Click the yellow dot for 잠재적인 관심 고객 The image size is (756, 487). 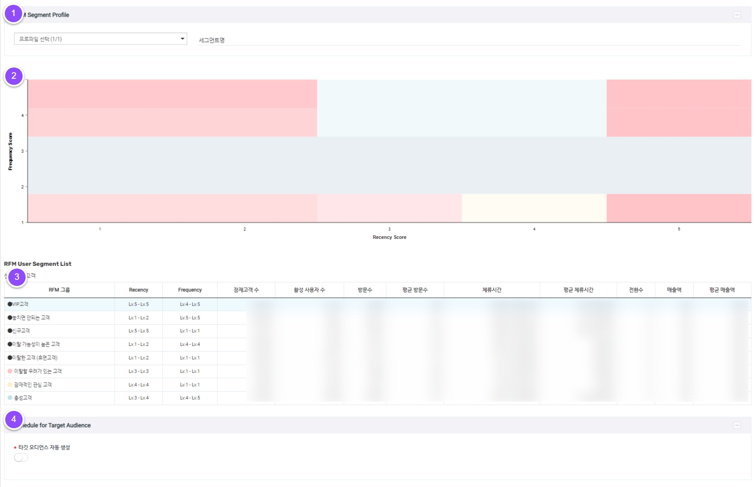(10, 385)
